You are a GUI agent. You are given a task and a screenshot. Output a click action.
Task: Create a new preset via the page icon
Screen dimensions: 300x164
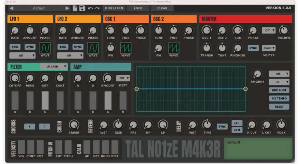(x=75, y=8)
